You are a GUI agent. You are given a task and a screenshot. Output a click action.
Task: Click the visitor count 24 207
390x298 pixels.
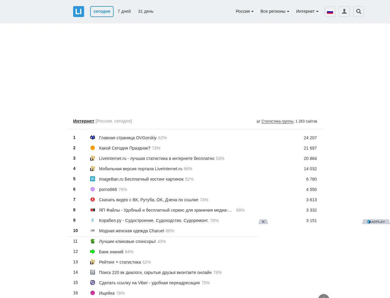click(310, 138)
